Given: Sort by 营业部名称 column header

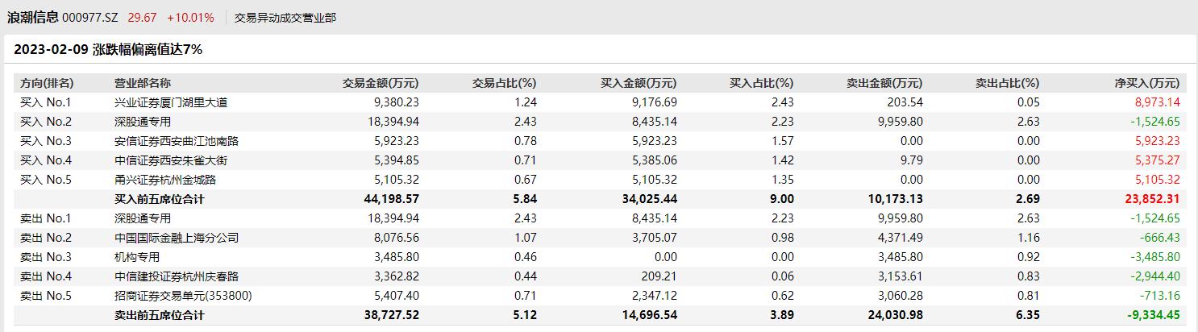Looking at the screenshot, I should (143, 83).
